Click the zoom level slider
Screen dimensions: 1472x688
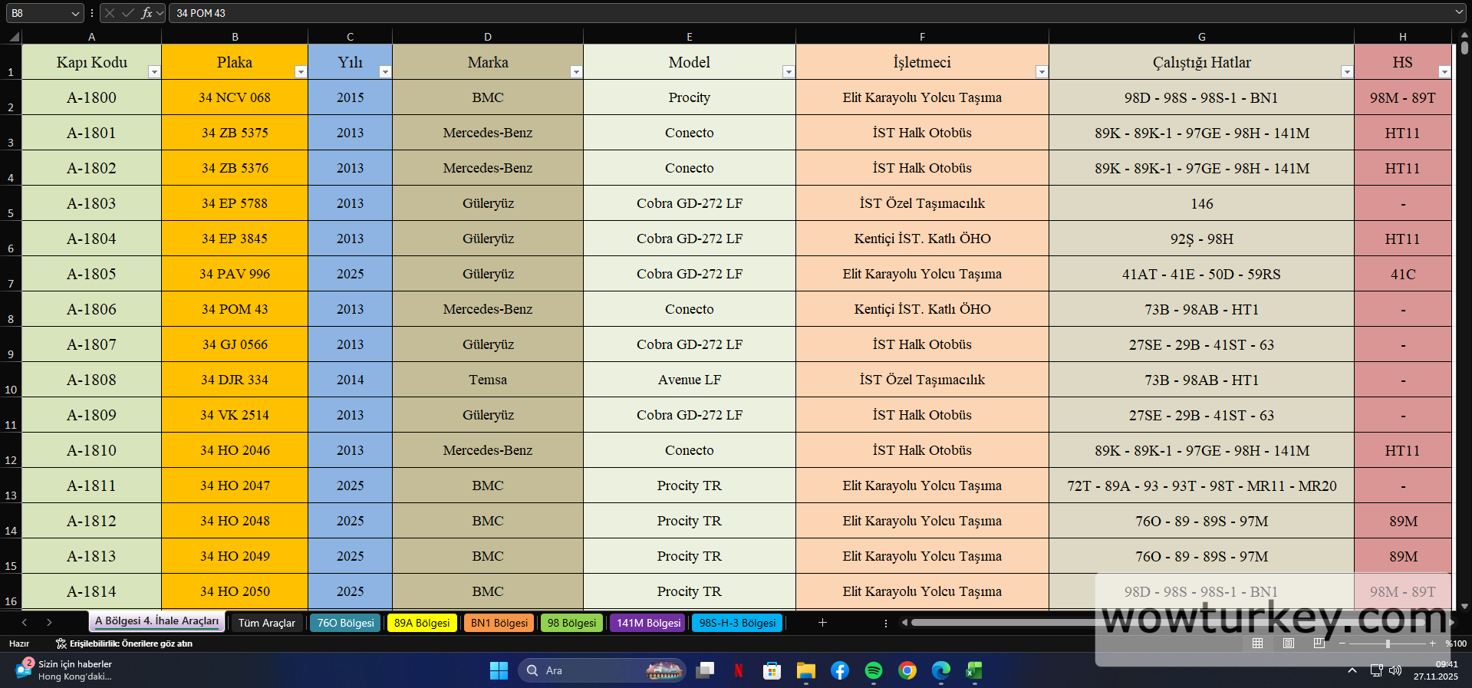click(1387, 644)
